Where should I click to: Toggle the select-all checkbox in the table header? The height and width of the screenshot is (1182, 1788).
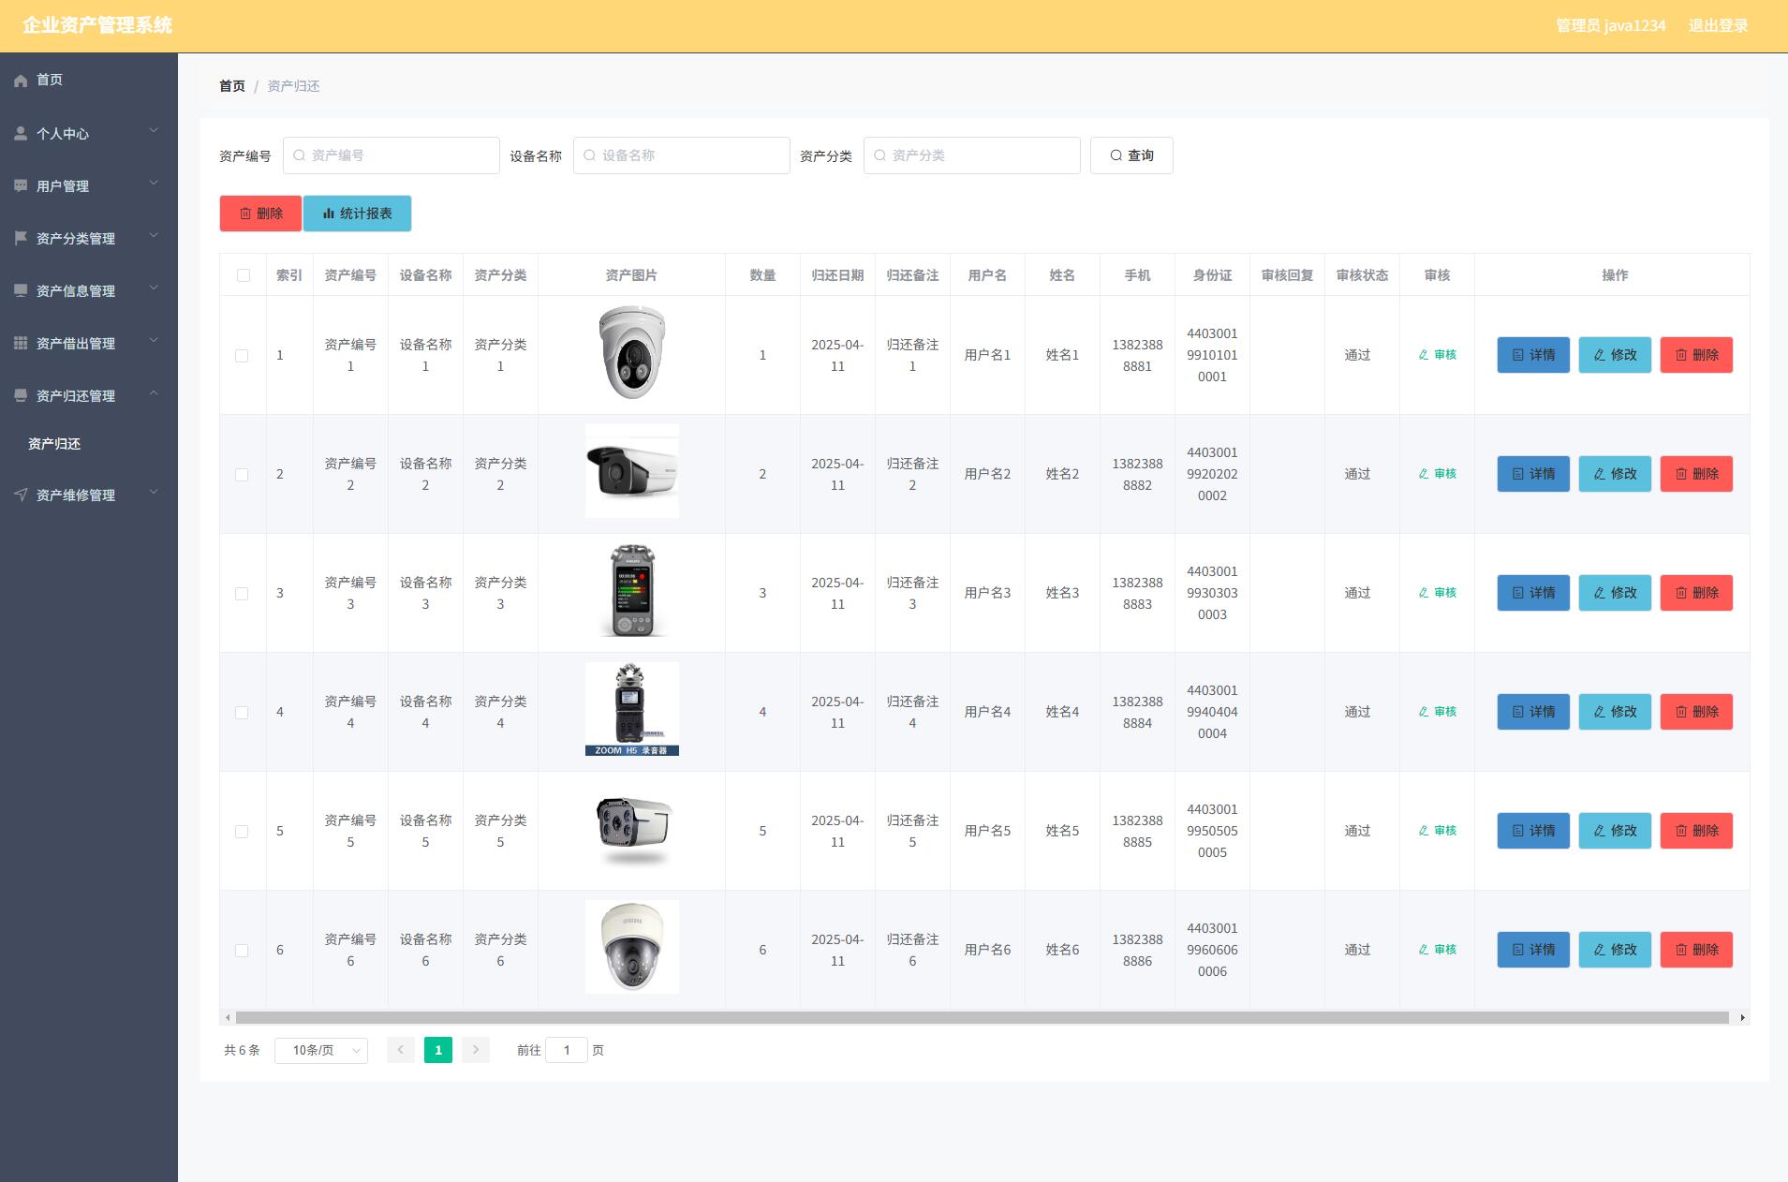244,275
